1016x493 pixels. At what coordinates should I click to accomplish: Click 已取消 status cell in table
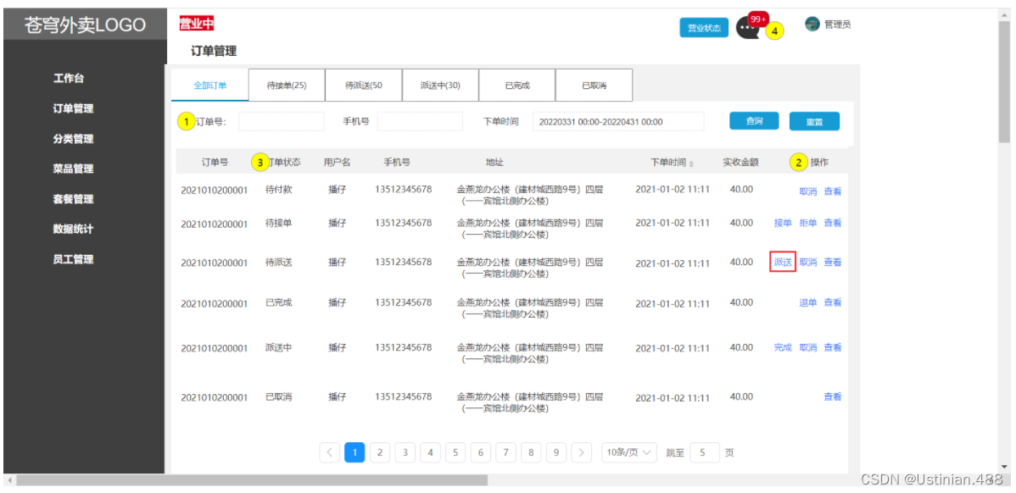(x=279, y=396)
